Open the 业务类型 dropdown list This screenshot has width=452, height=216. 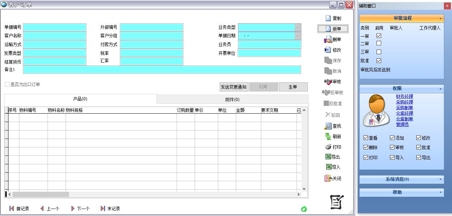298,27
